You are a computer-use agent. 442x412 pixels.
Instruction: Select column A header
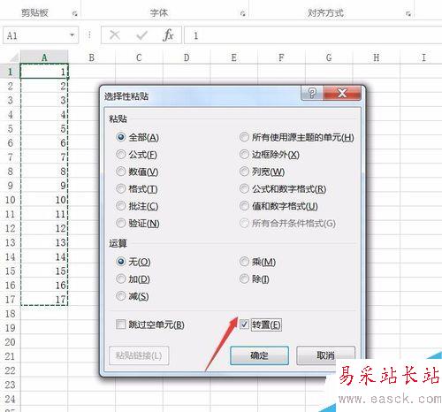pos(44,57)
